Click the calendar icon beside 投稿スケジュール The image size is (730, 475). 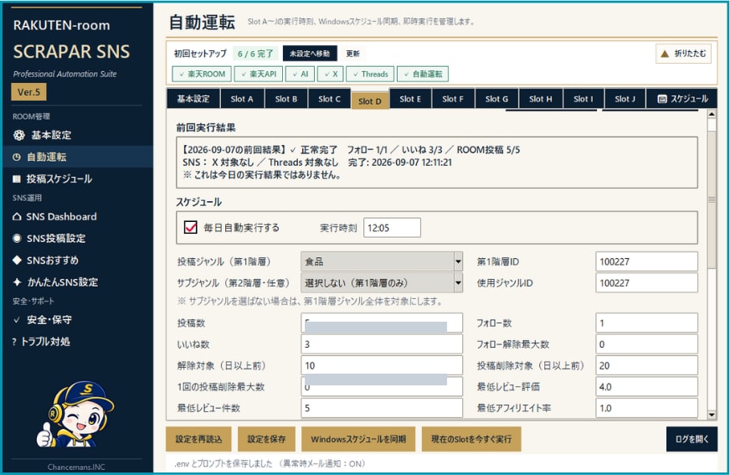click(17, 178)
